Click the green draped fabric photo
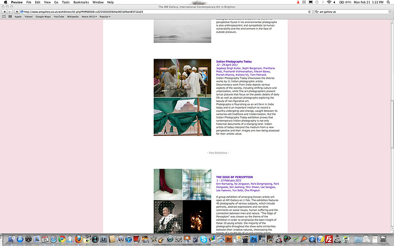This screenshot has width=394, height=246. [182, 117]
